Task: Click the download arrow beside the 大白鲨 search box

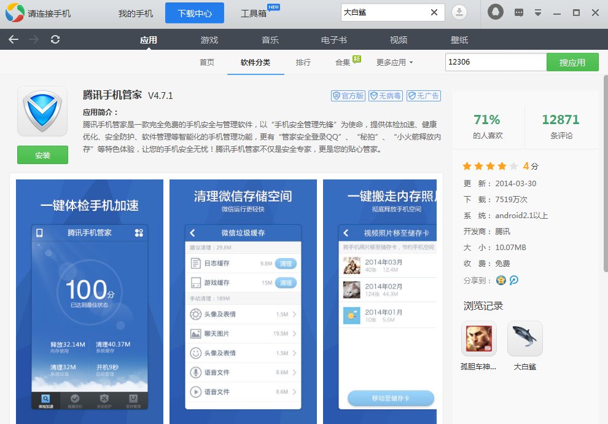Action: (458, 12)
